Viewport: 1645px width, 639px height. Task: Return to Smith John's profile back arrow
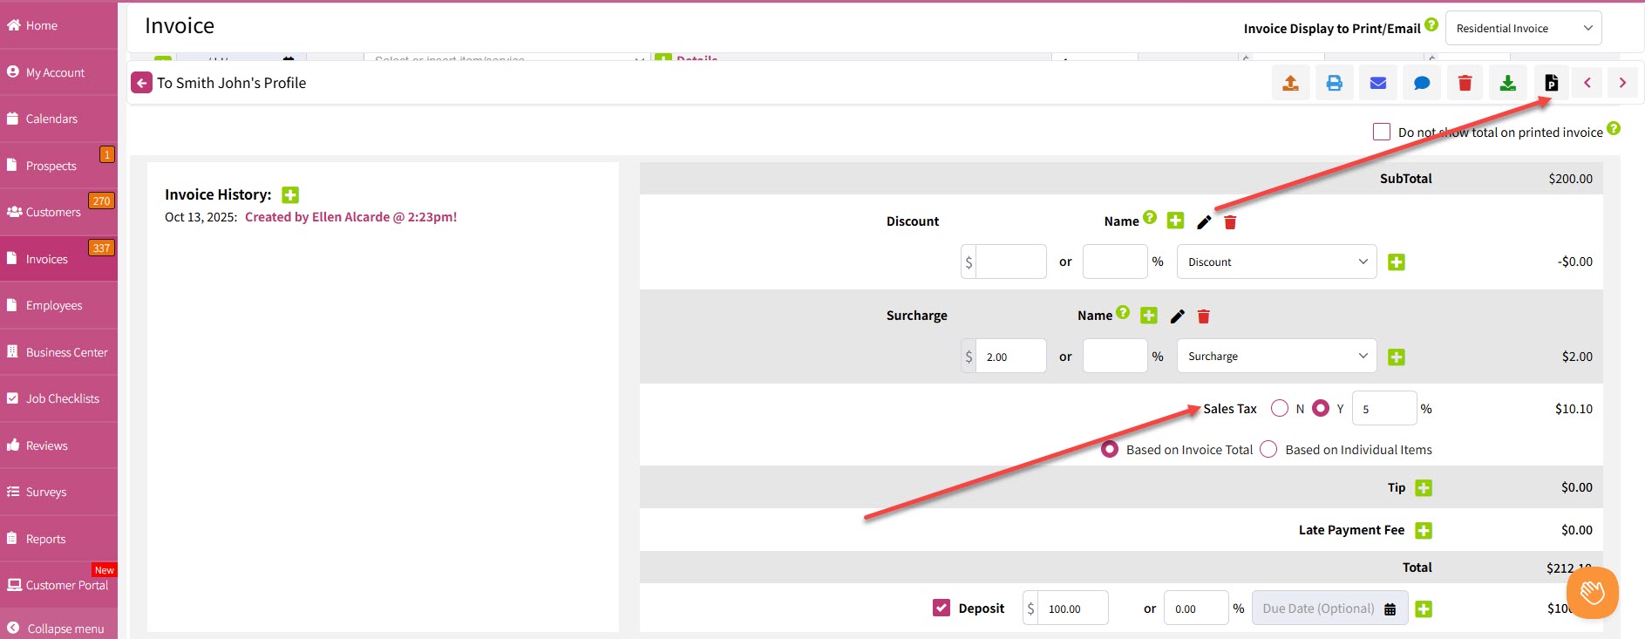(141, 83)
